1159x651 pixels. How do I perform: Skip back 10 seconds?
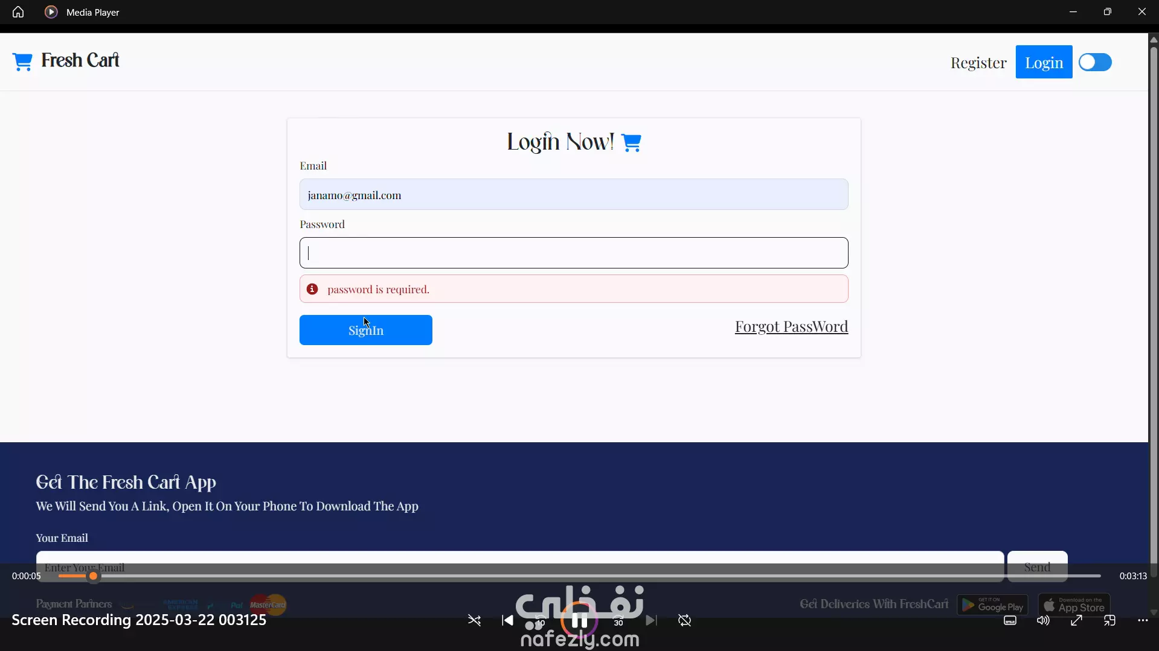541,620
